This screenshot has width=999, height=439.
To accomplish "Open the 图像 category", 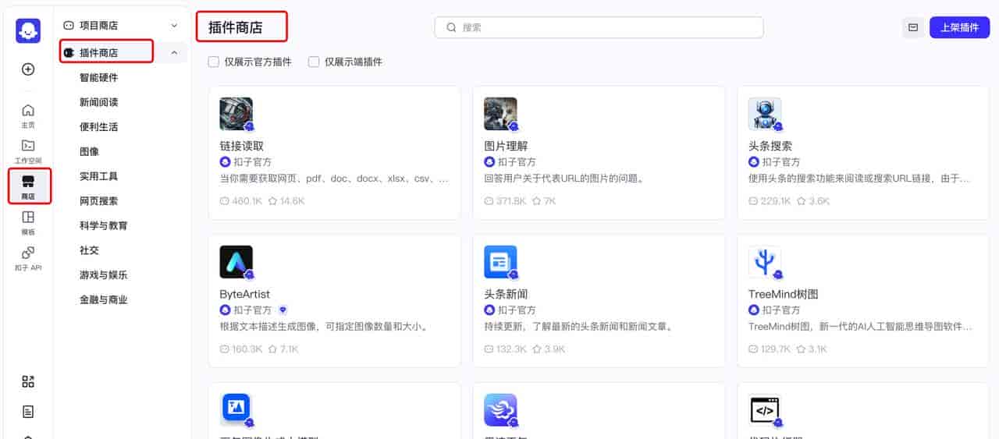I will point(89,151).
